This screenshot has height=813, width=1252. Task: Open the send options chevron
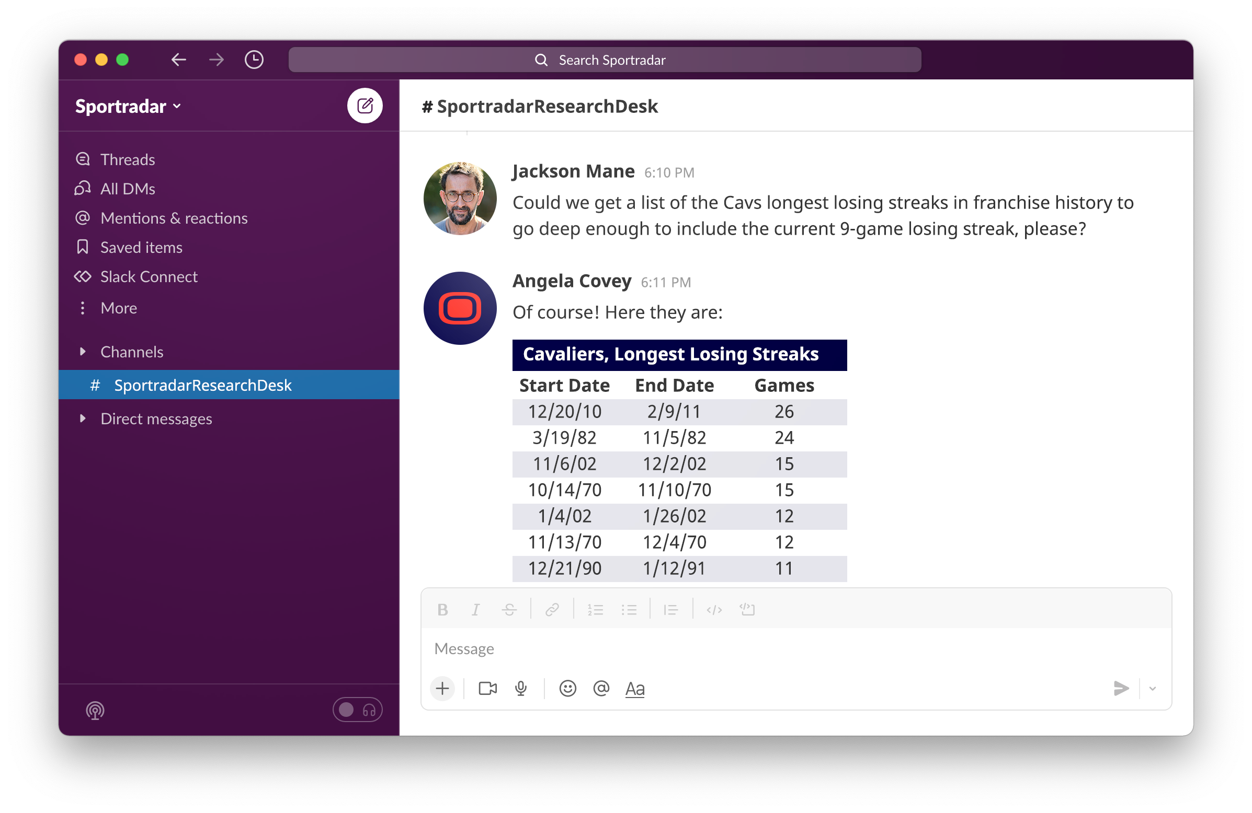pos(1153,689)
